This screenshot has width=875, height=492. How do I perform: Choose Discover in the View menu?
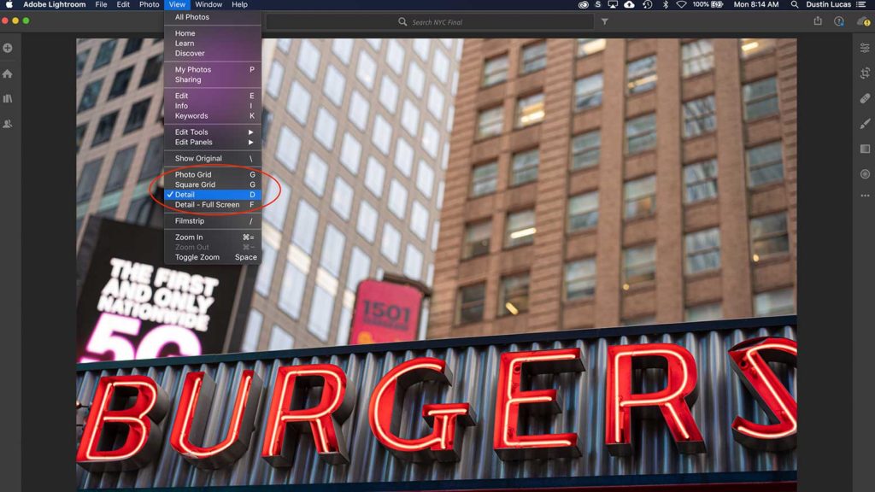click(212, 54)
